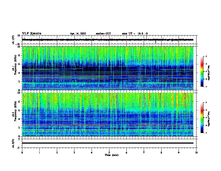Viewport: 221px width, 171px height.
Task: Click time axis tick label "0"
Action: [22, 153]
